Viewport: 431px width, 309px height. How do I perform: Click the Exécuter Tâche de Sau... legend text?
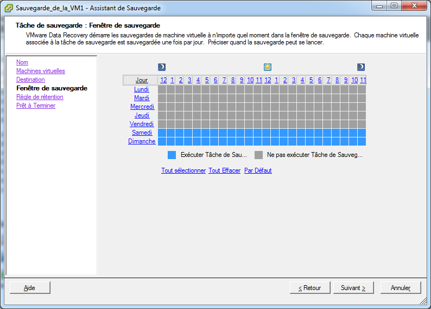(213, 155)
